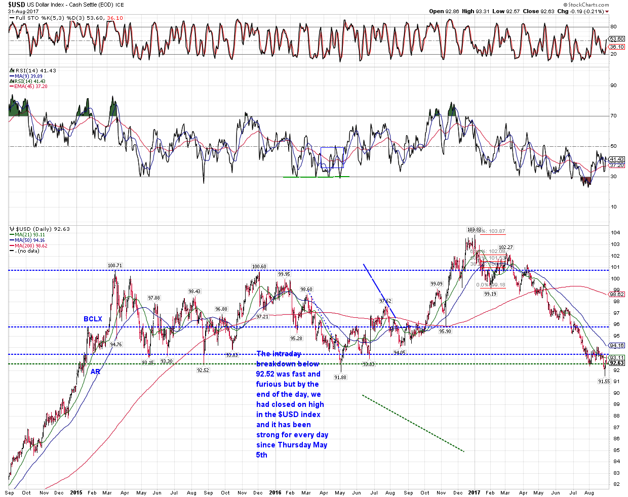Viewport: 628px width, 497px height.
Task: Click the $USD ticker symbol title
Action: 17,5
